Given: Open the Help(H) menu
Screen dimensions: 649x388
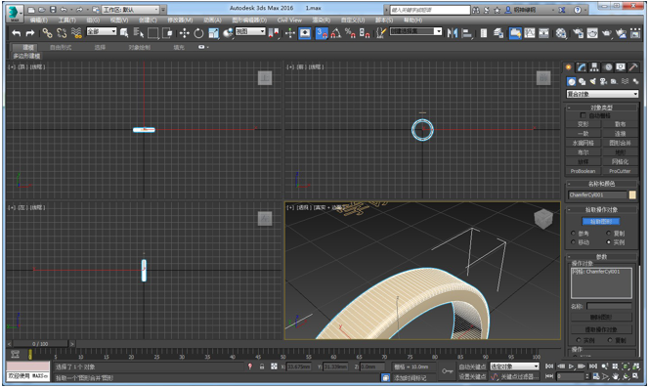Looking at the screenshot, I should coord(412,20).
